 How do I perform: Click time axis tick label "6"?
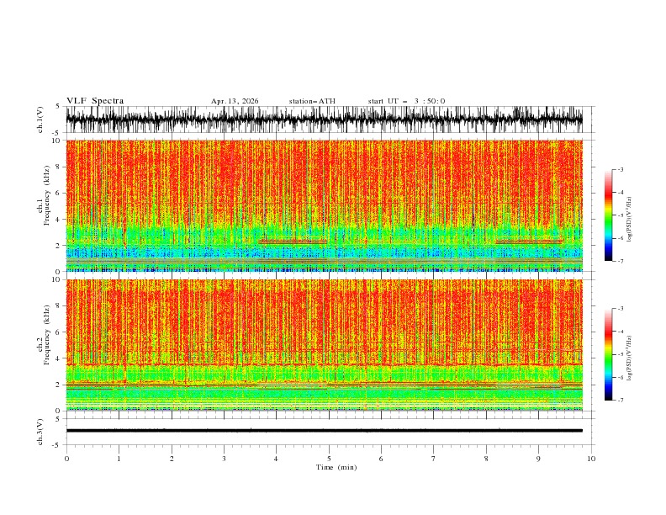(381, 459)
